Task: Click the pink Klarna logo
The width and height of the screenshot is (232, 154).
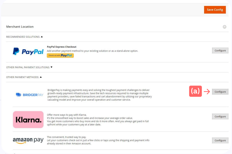Action: click(28, 120)
